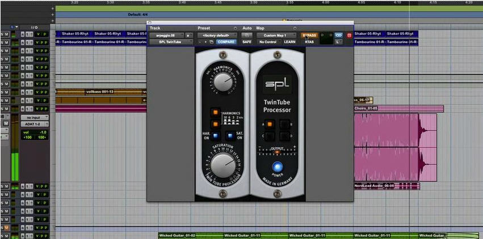
Task: Toggle the orange BYPASS button
Action: [309, 35]
